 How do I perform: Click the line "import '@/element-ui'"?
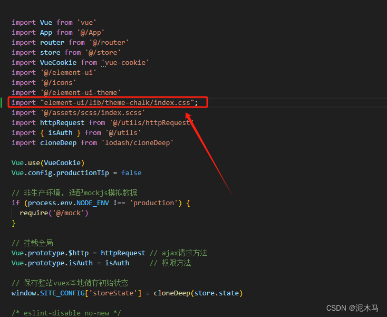pyautogui.click(x=54, y=73)
